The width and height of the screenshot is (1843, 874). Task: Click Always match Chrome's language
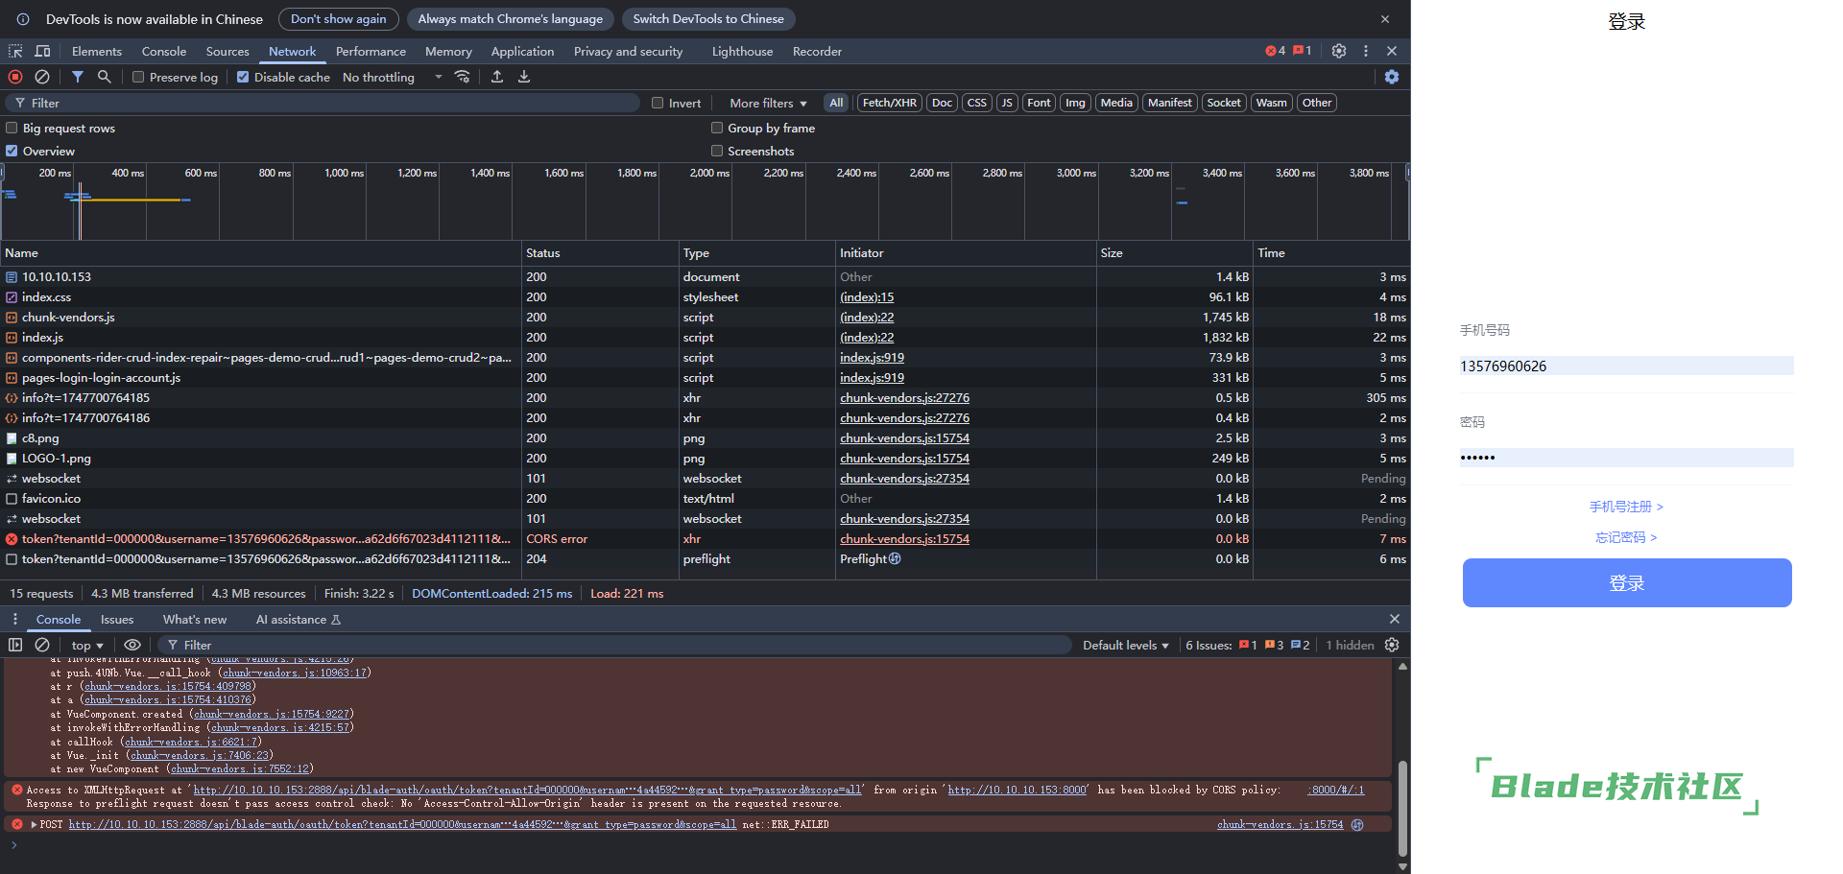pyautogui.click(x=510, y=19)
